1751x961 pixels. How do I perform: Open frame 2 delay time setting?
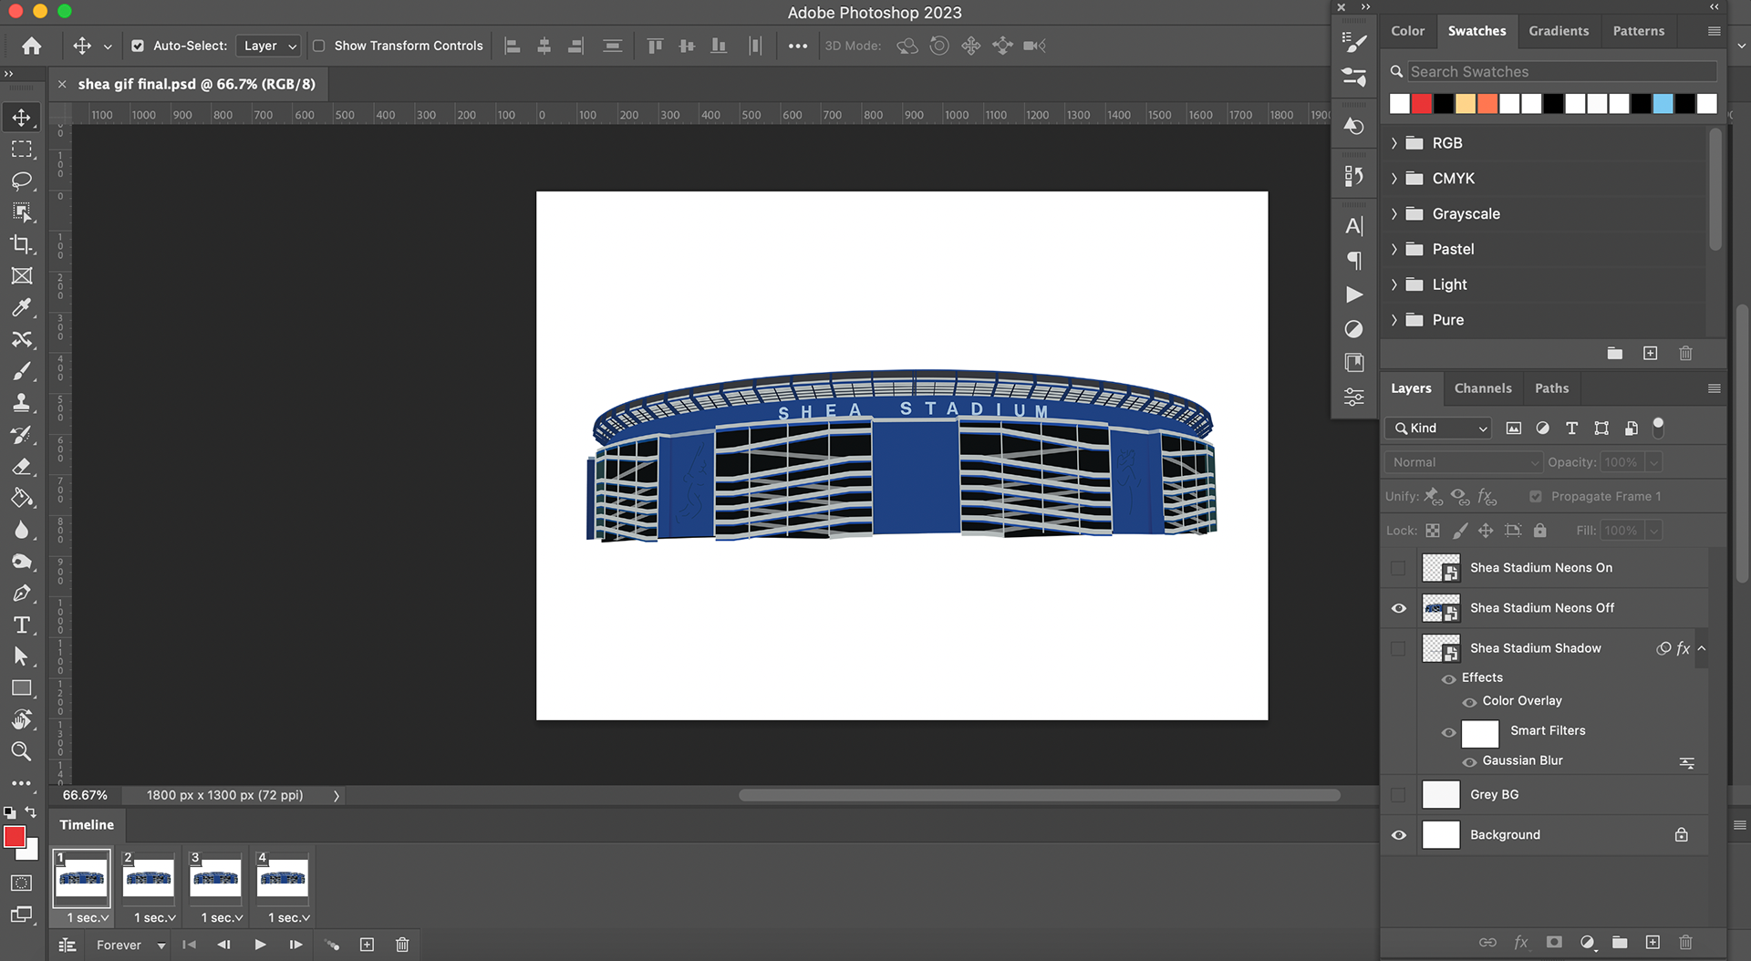coord(154,918)
